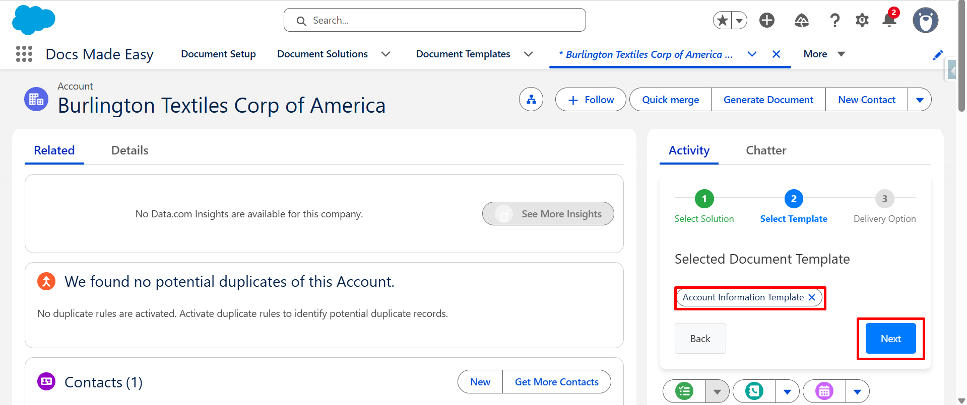Open the favorites list dropdown arrow
Screen dimensions: 967x405
pyautogui.click(x=739, y=20)
